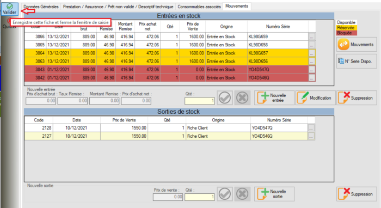This screenshot has height=208, width=381.
Task: Select blocked entry row code 3842
Action: pos(170,78)
